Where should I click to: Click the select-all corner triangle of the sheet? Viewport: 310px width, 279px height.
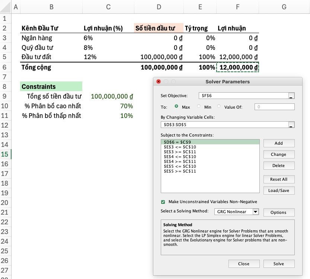click(x=6, y=7)
